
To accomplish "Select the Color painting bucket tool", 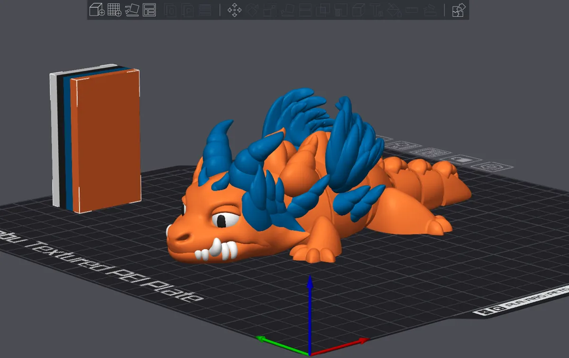I will click(x=394, y=9).
